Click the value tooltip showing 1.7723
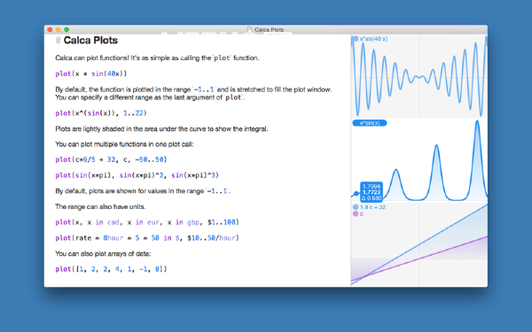 [372, 192]
